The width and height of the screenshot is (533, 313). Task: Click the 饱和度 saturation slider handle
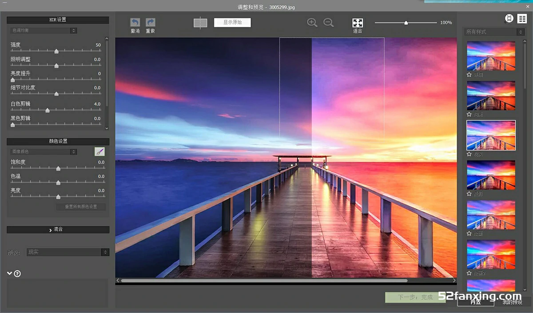point(58,169)
